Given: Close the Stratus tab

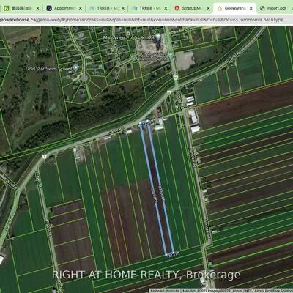Looking at the screenshot, I should pos(208,8).
